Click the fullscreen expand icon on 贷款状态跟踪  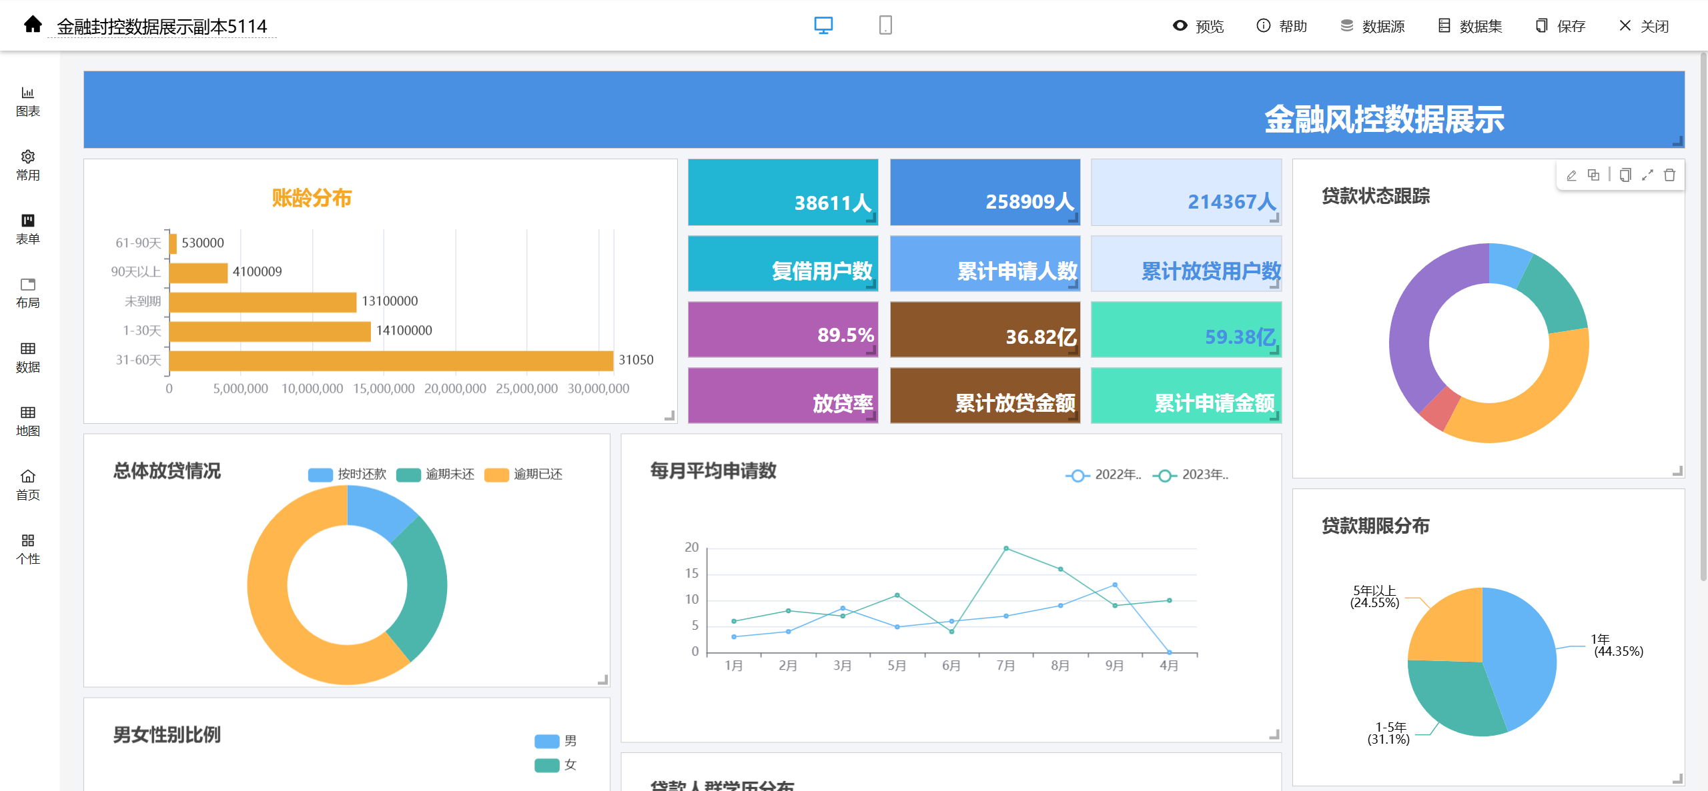click(1647, 175)
